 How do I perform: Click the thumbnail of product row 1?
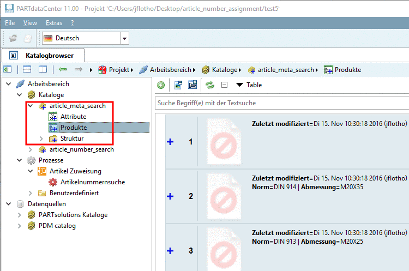tap(224, 142)
